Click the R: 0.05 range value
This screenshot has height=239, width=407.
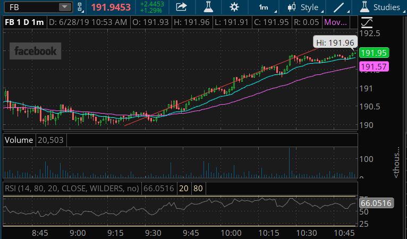coord(306,22)
